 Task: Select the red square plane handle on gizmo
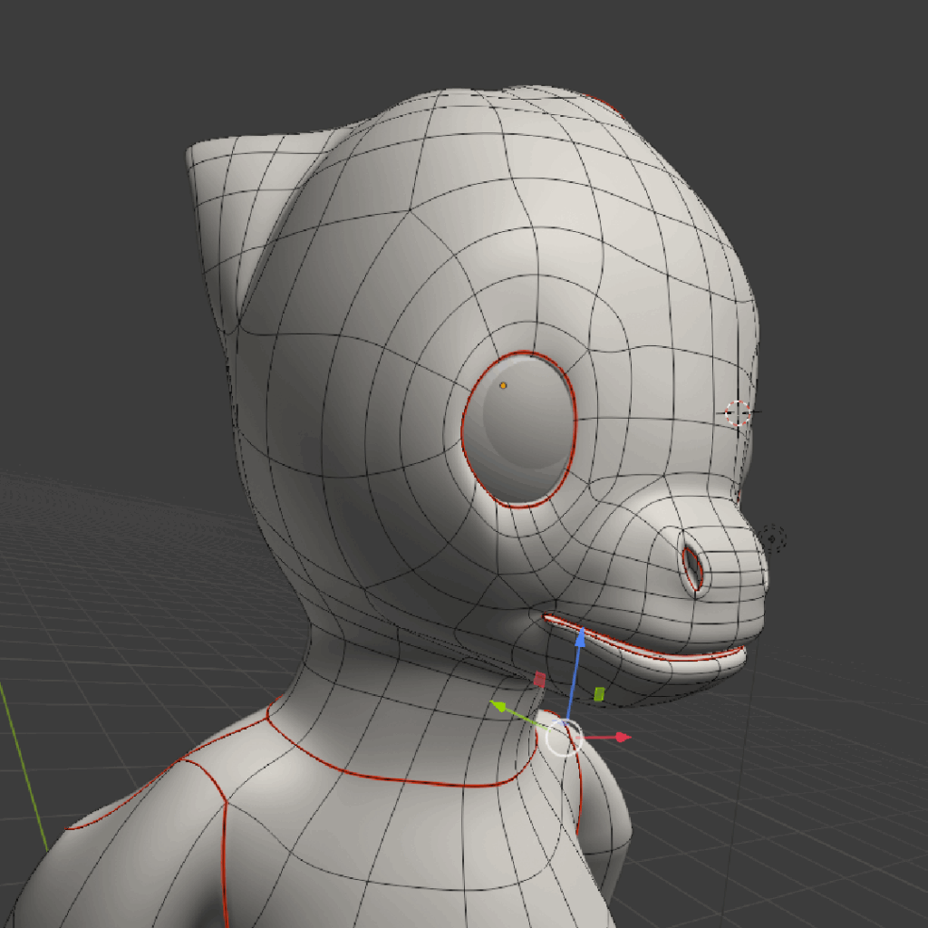coord(538,679)
